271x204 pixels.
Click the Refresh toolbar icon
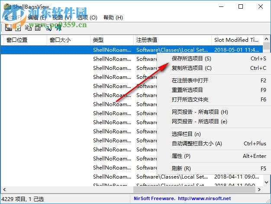tap(18, 28)
